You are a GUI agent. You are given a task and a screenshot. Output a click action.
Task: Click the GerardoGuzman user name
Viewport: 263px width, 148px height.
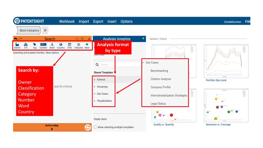point(232,22)
